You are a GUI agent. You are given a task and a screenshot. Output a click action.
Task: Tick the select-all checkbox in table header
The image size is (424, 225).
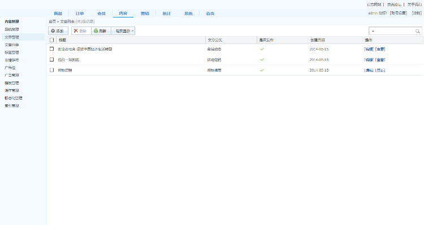point(51,40)
